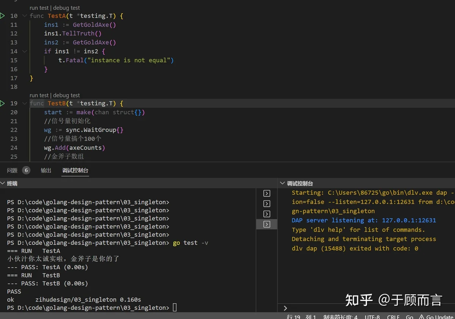
Task: Click the 'ins1.TellTruth()' code line
Action: click(73, 34)
